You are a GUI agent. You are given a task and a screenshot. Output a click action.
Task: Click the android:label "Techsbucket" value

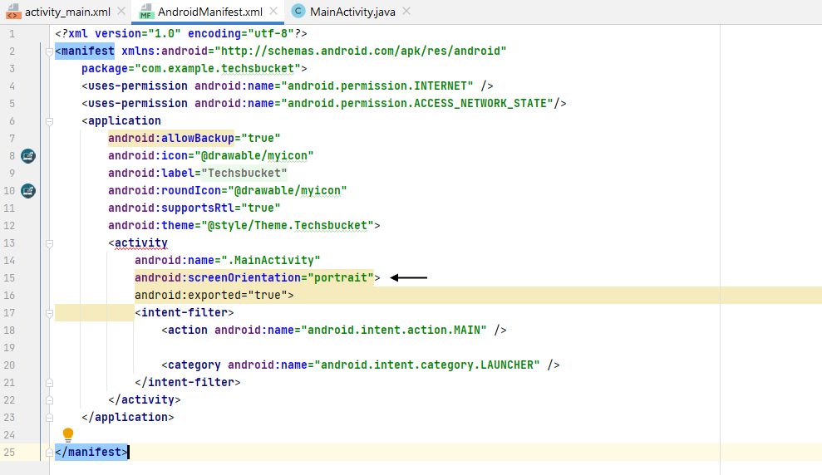(244, 173)
